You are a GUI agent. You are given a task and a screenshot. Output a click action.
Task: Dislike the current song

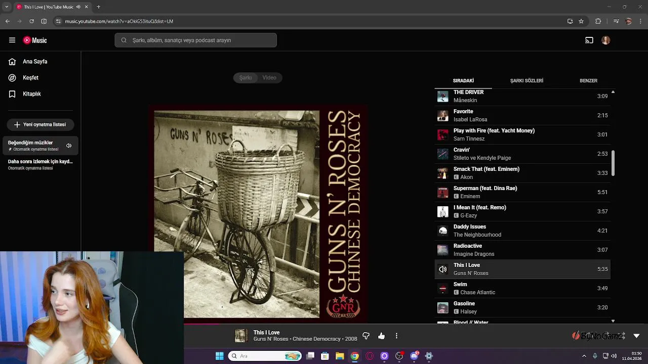pos(366,336)
